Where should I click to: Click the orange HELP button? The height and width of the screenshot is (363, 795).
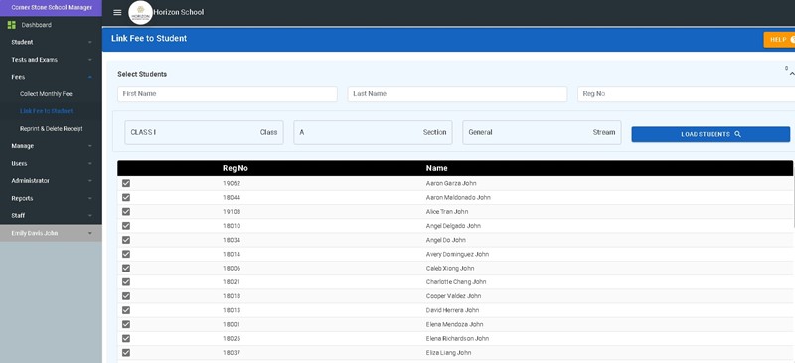pyautogui.click(x=779, y=40)
